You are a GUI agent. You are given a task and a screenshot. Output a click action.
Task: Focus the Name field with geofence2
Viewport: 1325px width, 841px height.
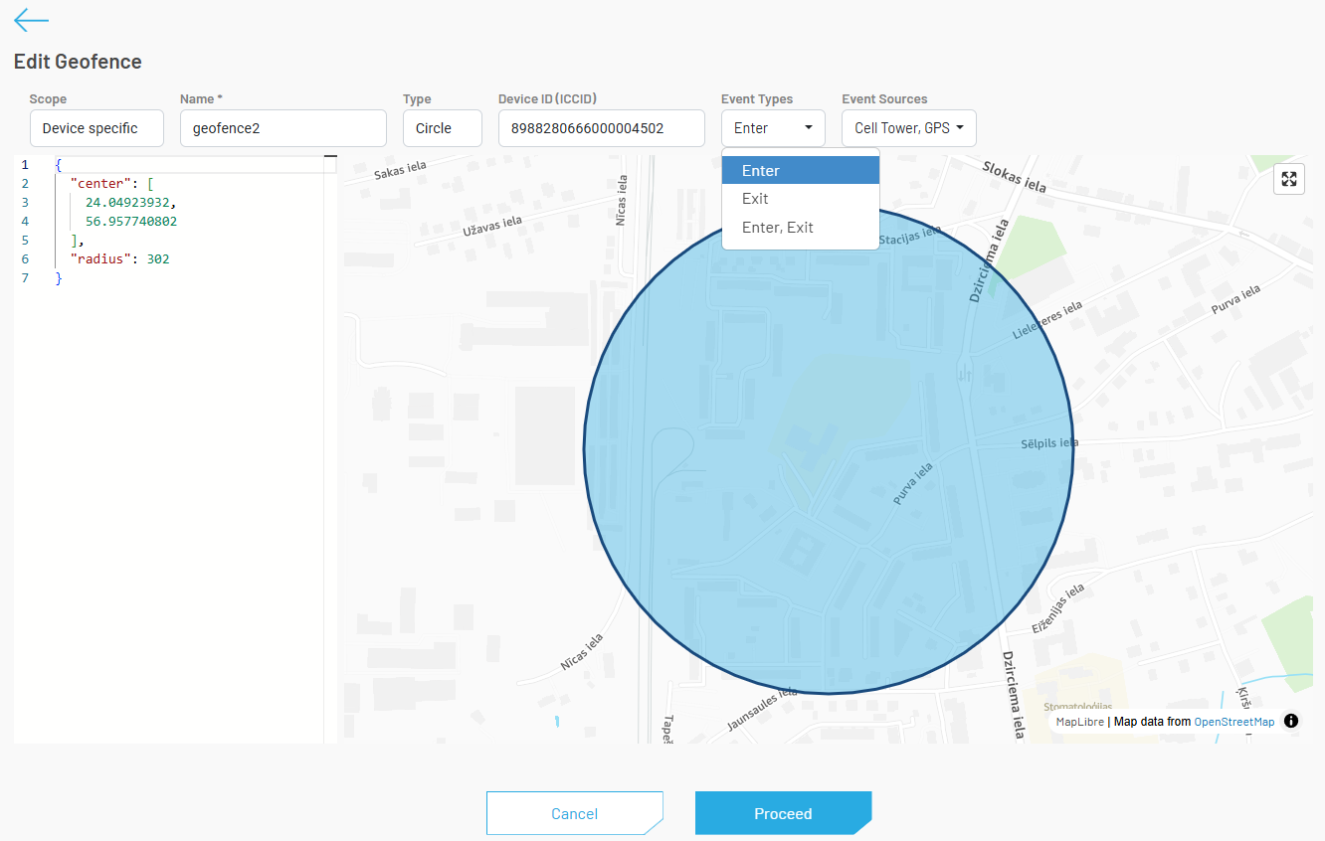point(284,128)
